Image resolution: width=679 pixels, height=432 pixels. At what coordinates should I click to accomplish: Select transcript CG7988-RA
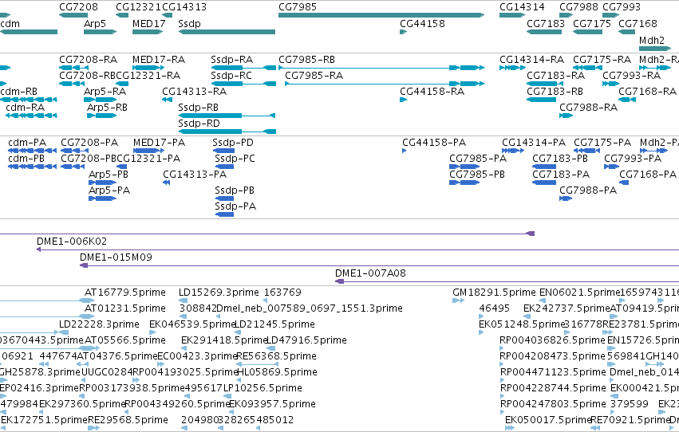pos(566,116)
